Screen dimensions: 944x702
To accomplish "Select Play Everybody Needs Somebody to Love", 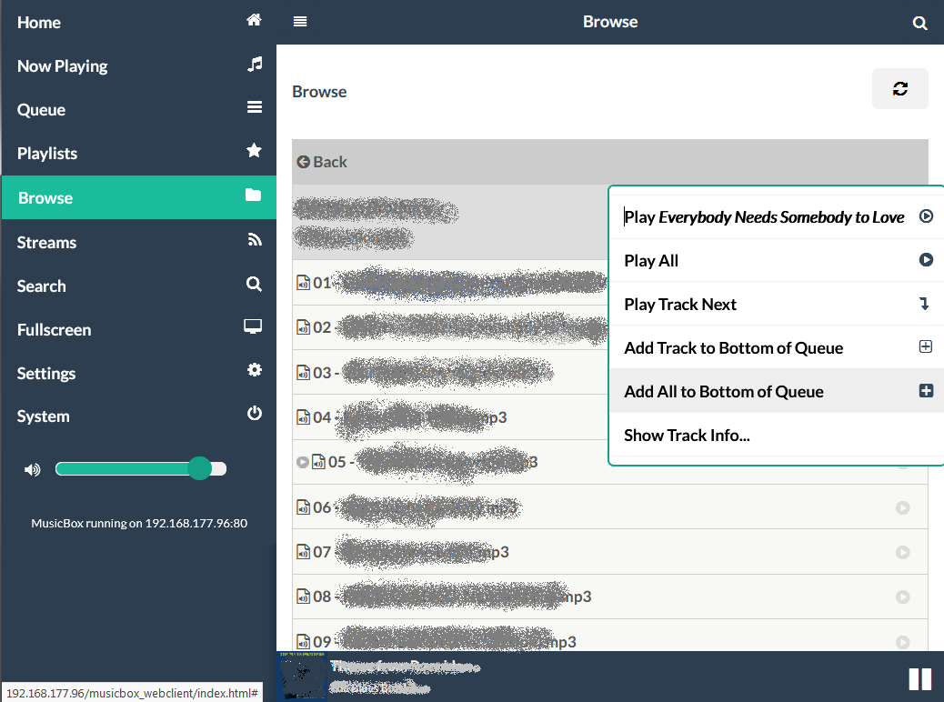I will (764, 217).
